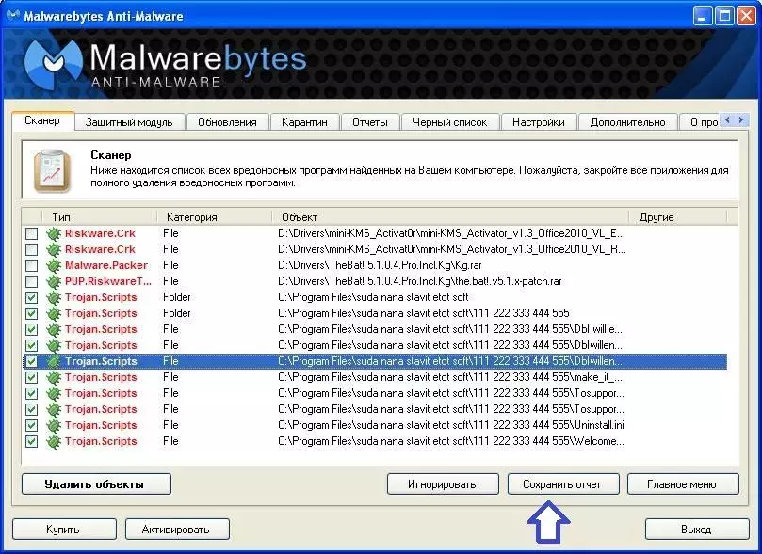This screenshot has height=554, width=762.
Task: Click bug icon of the make_it_... row
Action: 54,377
